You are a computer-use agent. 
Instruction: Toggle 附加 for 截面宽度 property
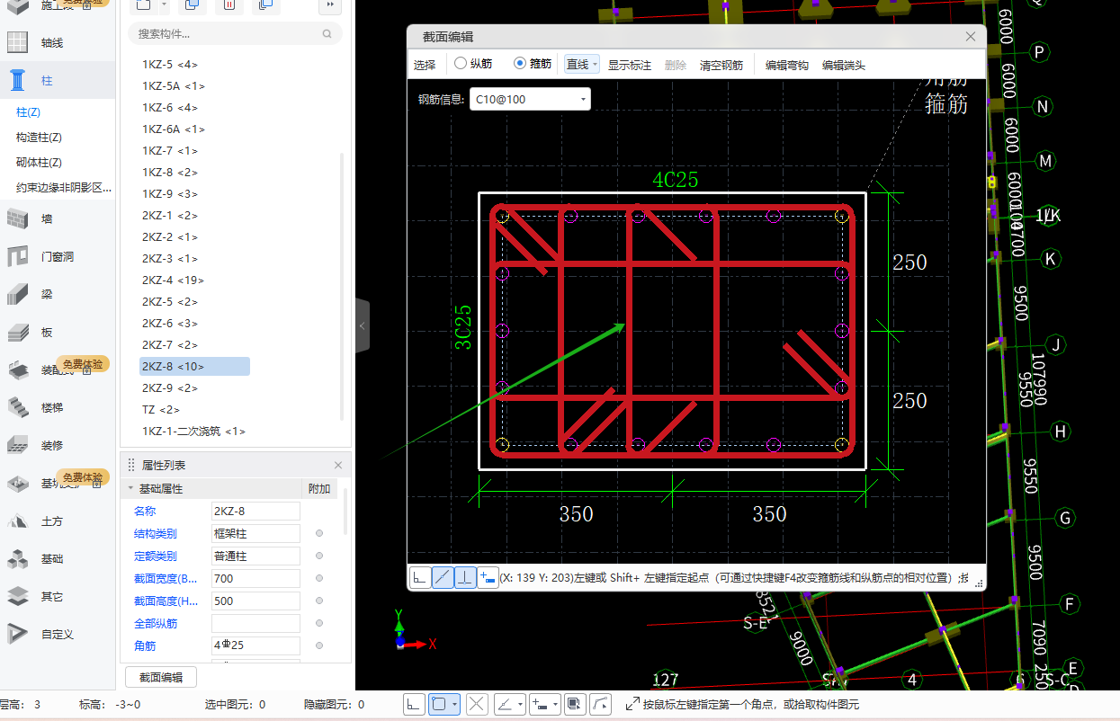coord(319,579)
